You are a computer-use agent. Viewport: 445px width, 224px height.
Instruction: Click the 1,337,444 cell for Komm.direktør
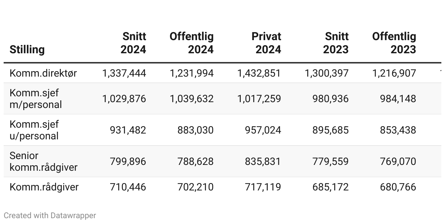124,73
